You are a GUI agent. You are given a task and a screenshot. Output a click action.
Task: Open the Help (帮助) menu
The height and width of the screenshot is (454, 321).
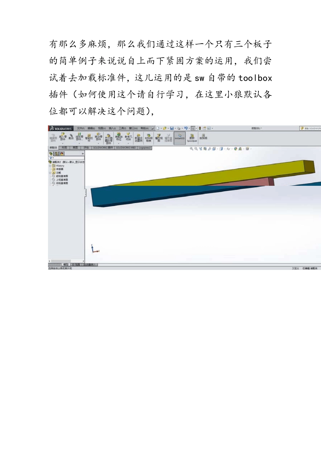coord(144,128)
